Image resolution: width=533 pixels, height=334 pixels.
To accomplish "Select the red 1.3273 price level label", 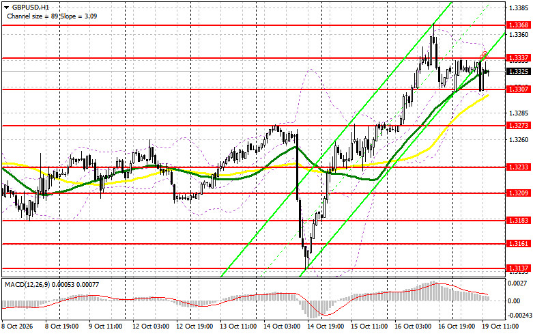I will 519,126.
